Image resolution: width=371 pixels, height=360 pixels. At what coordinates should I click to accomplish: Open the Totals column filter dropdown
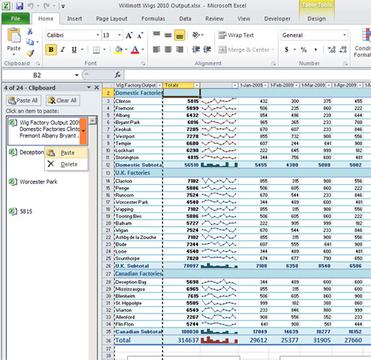[197, 85]
